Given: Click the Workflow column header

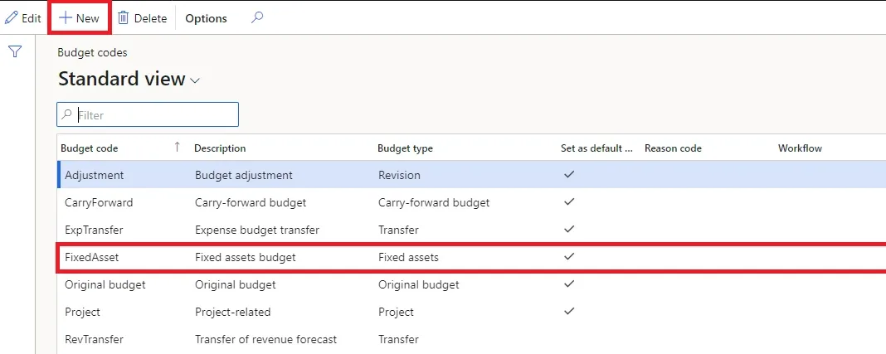Looking at the screenshot, I should pyautogui.click(x=800, y=148).
